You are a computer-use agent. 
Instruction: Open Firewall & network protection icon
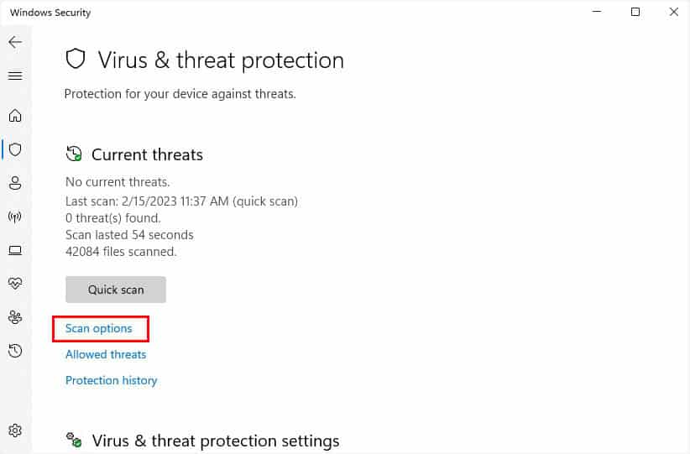point(15,217)
